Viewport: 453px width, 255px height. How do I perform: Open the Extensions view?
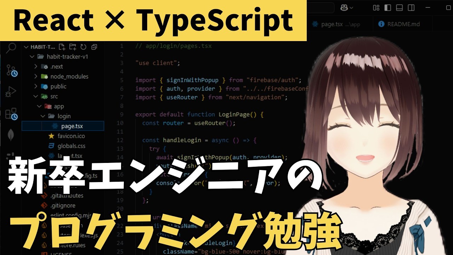point(11,114)
